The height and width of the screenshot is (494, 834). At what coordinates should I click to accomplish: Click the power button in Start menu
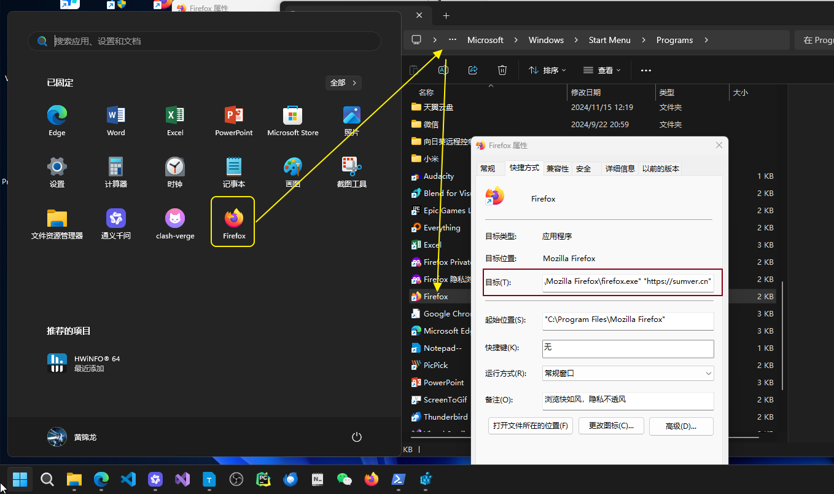point(357,437)
